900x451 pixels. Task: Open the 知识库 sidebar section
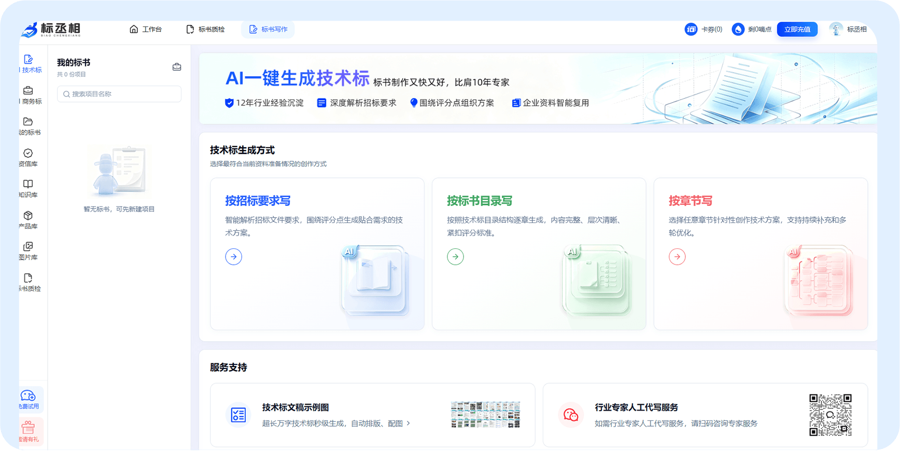point(29,189)
